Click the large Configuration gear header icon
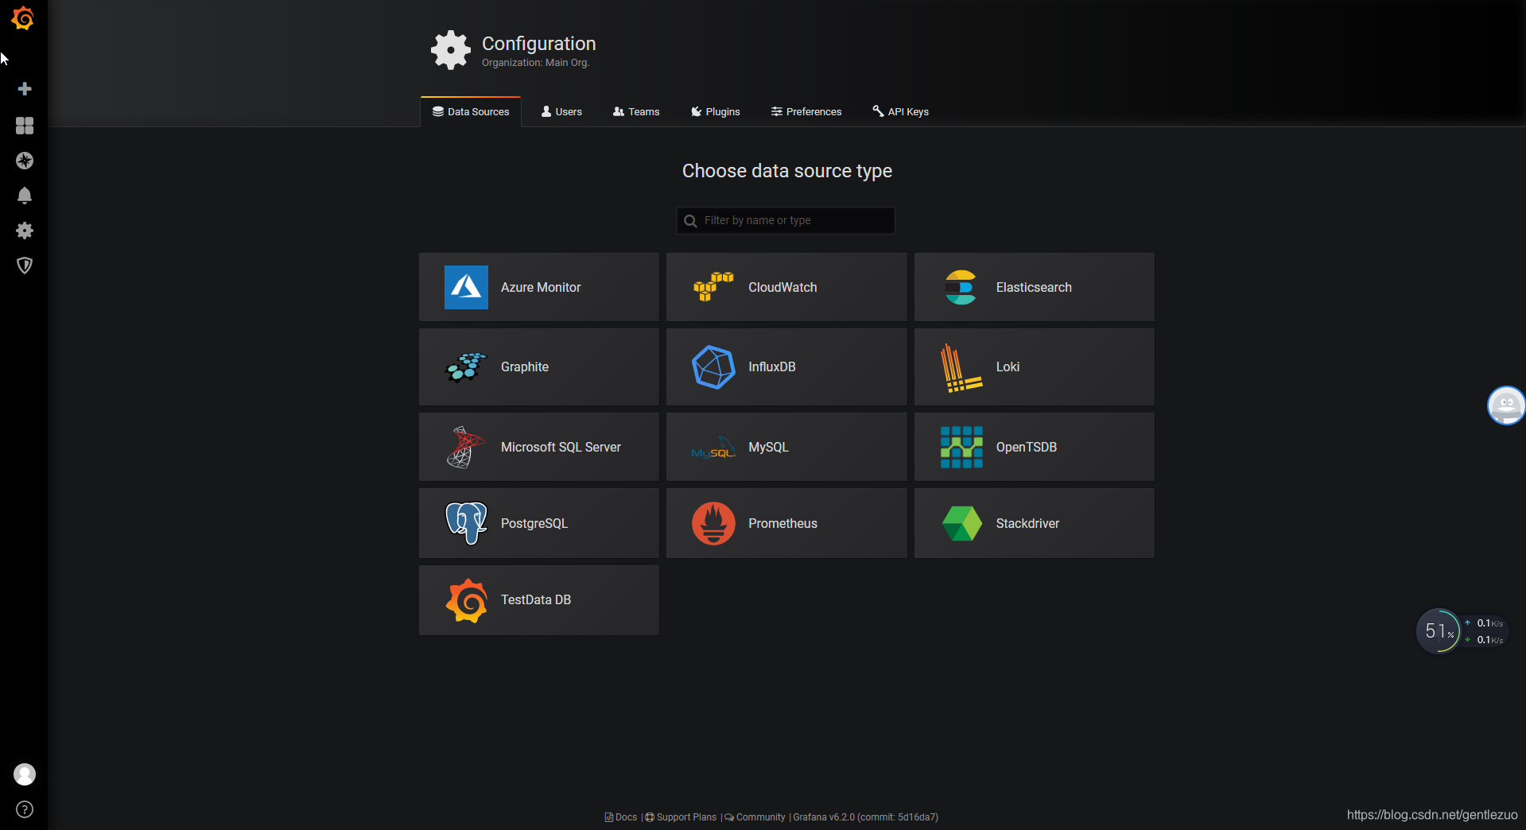 coord(451,50)
